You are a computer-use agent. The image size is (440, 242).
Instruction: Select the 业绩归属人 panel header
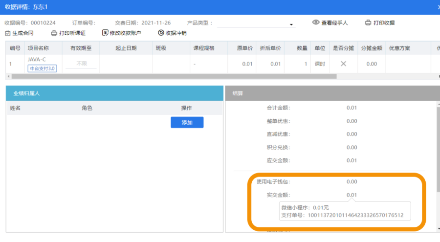pos(114,93)
